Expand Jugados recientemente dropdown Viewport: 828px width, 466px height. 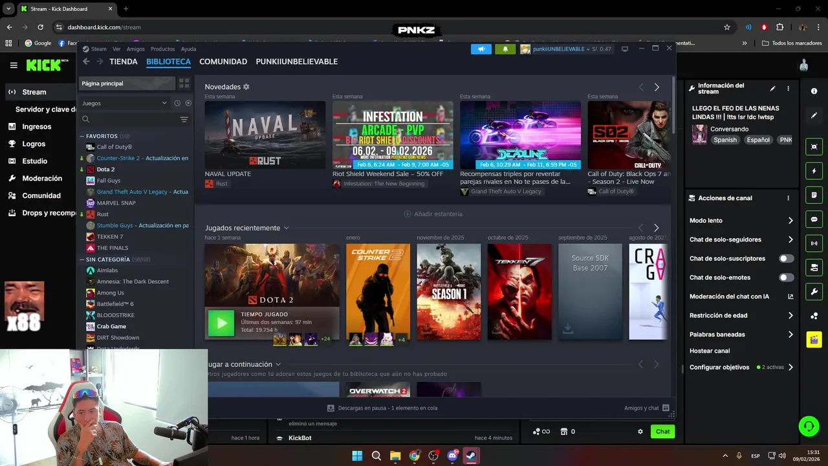[286, 228]
